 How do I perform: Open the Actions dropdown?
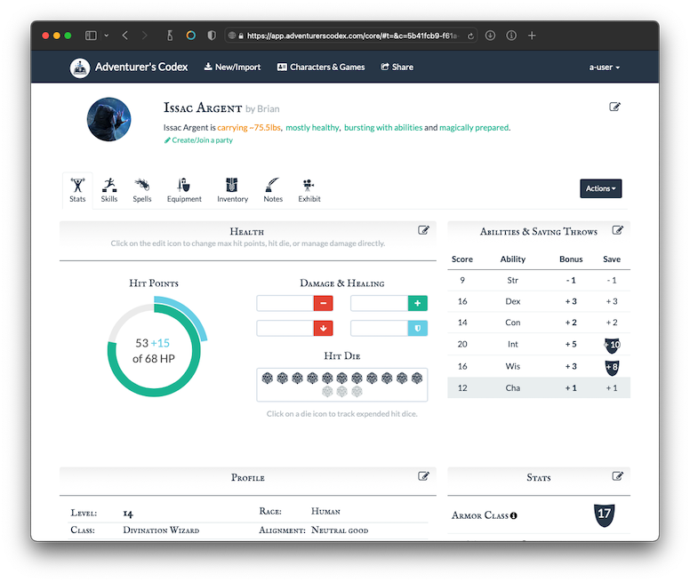(600, 188)
